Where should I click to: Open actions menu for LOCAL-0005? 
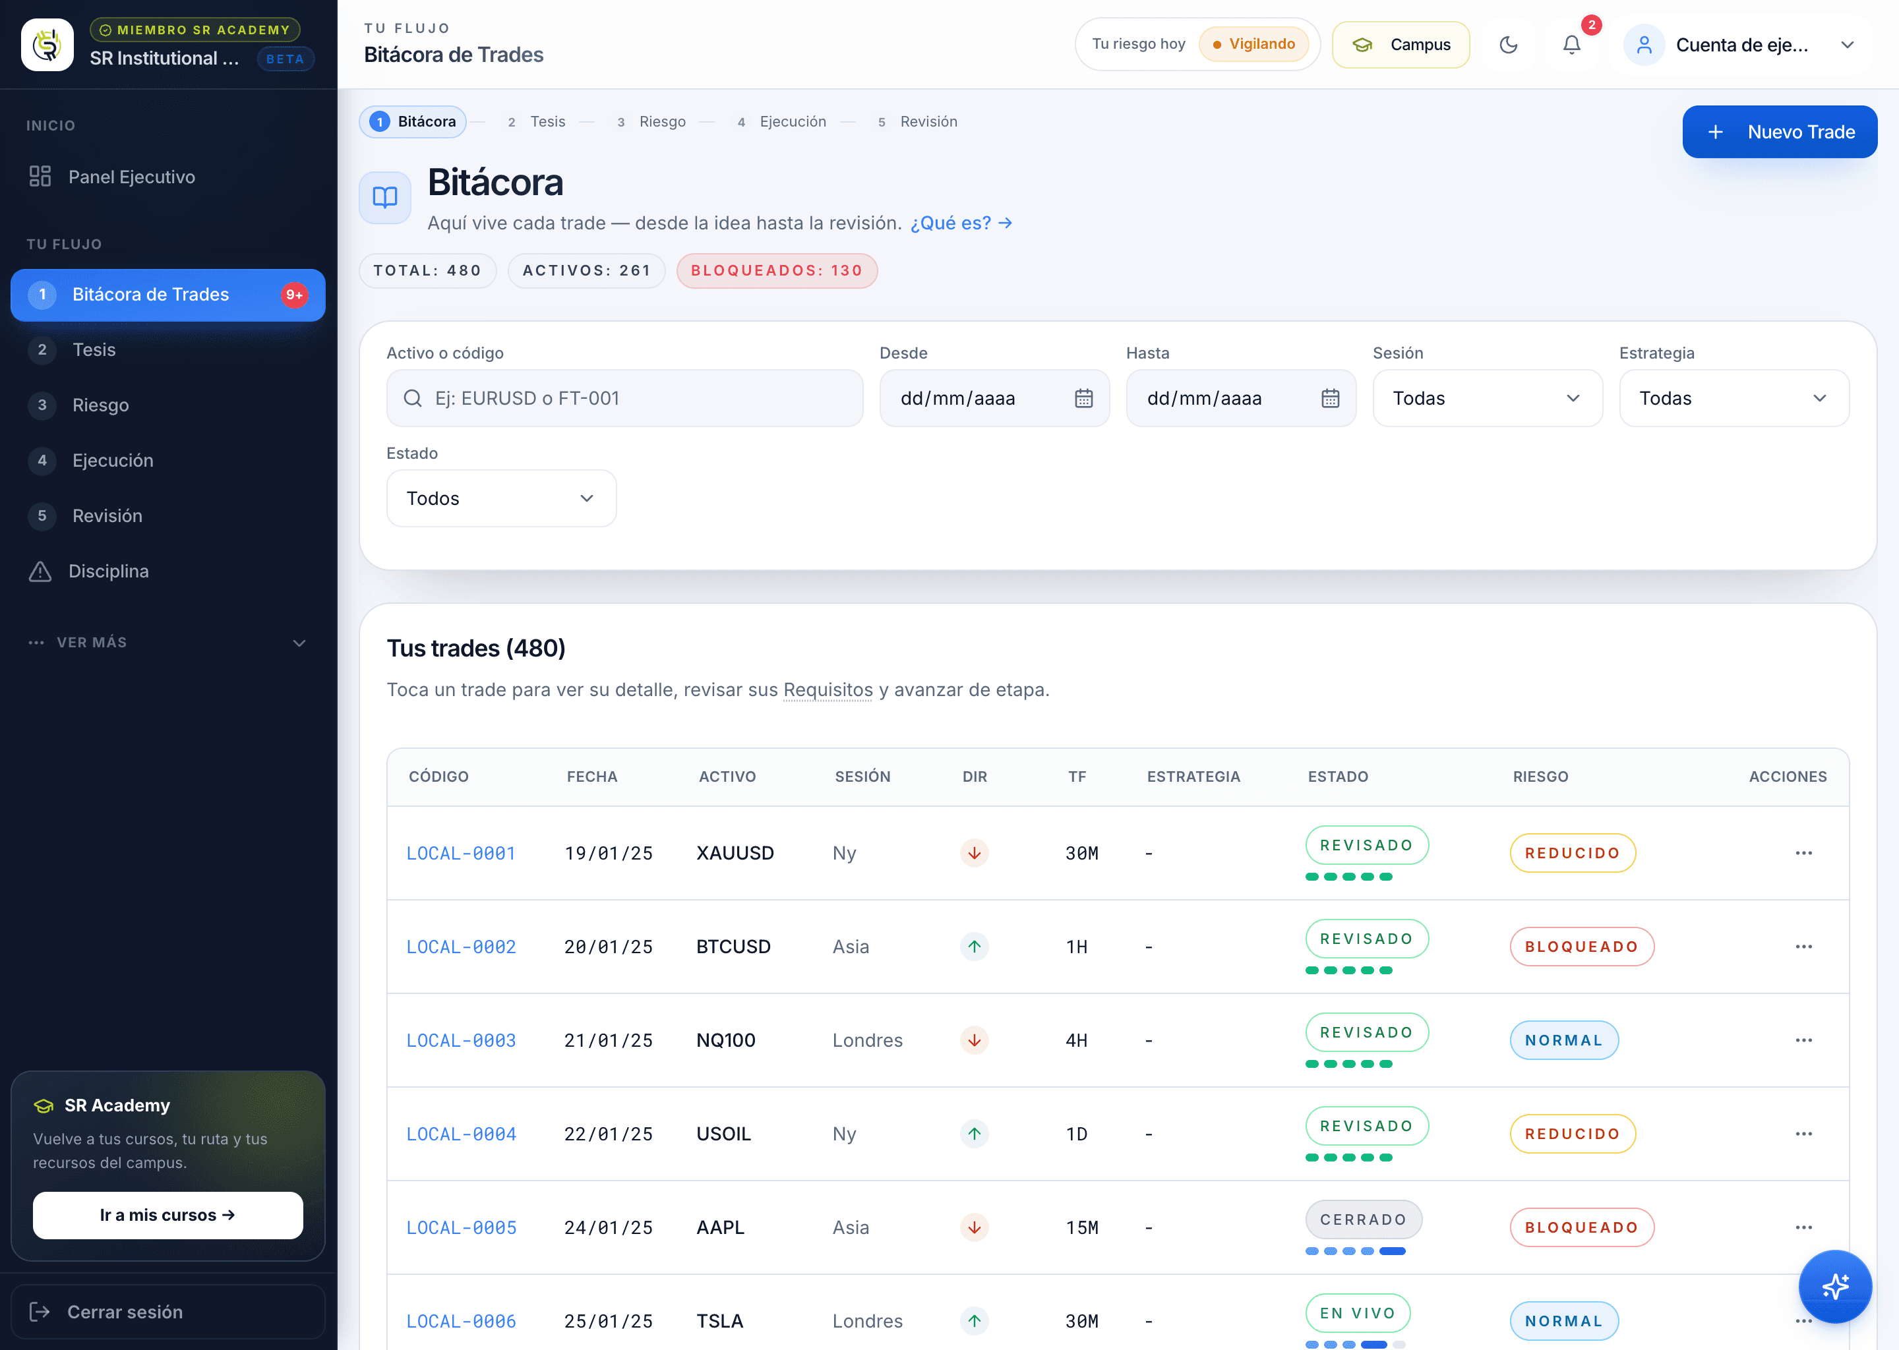tap(1803, 1227)
